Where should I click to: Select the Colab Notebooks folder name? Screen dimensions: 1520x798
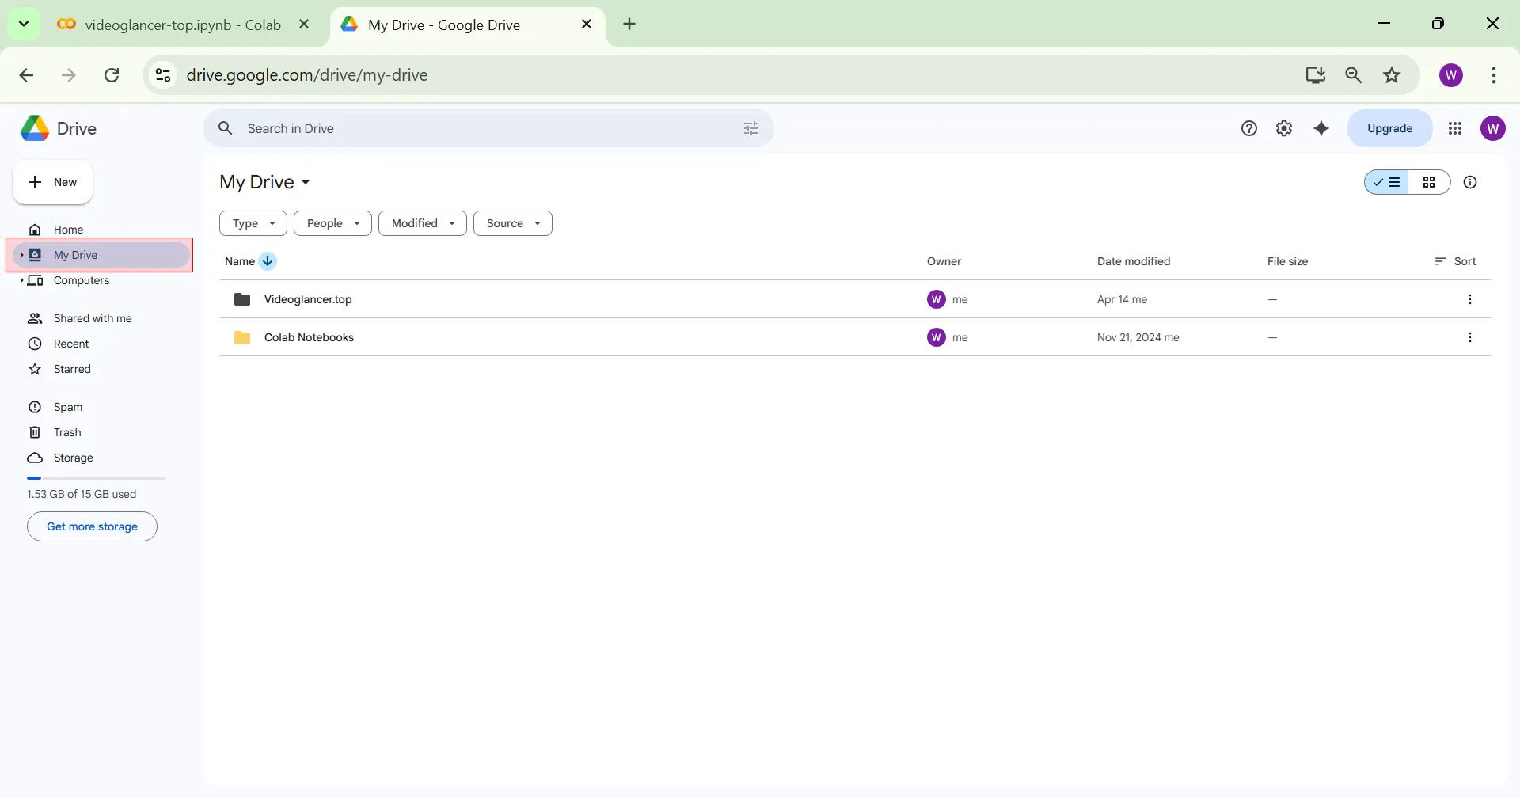pyautogui.click(x=309, y=337)
